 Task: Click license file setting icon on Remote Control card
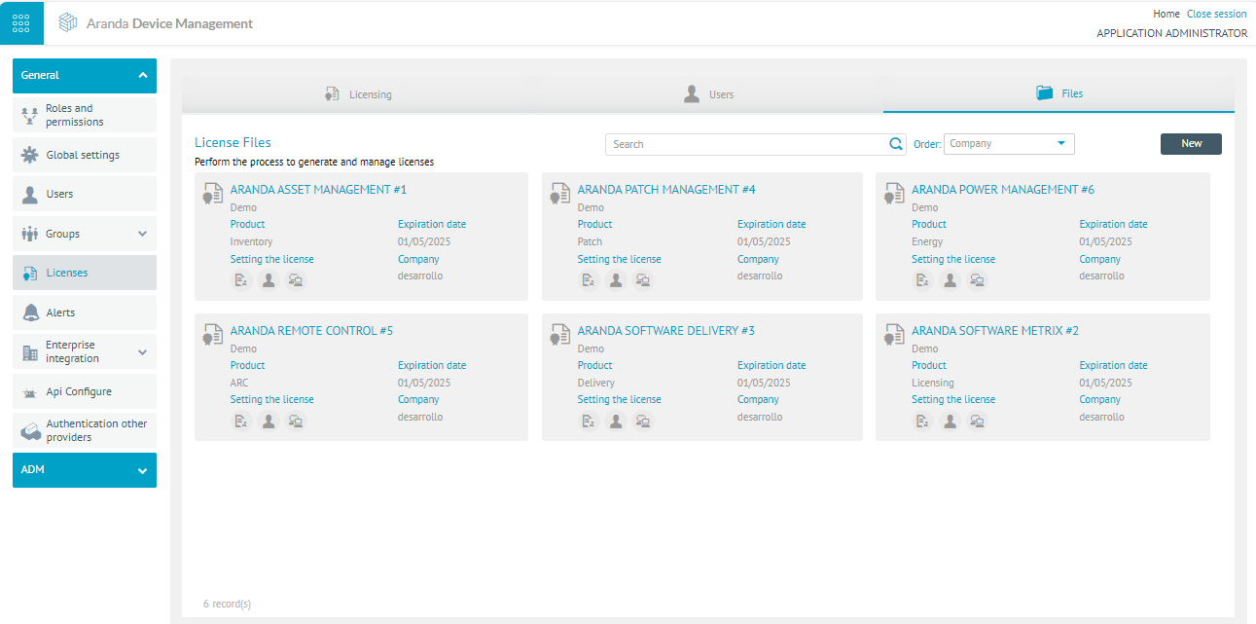pyautogui.click(x=241, y=422)
